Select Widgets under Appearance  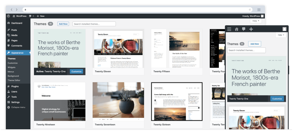(x=12, y=67)
